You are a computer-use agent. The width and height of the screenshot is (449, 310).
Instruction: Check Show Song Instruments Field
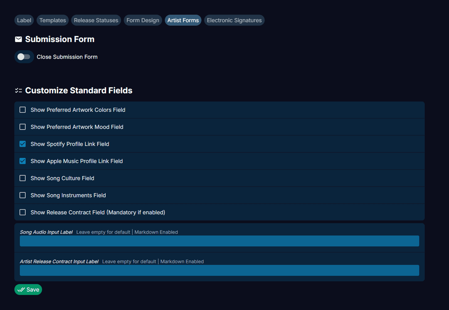pyautogui.click(x=22, y=195)
